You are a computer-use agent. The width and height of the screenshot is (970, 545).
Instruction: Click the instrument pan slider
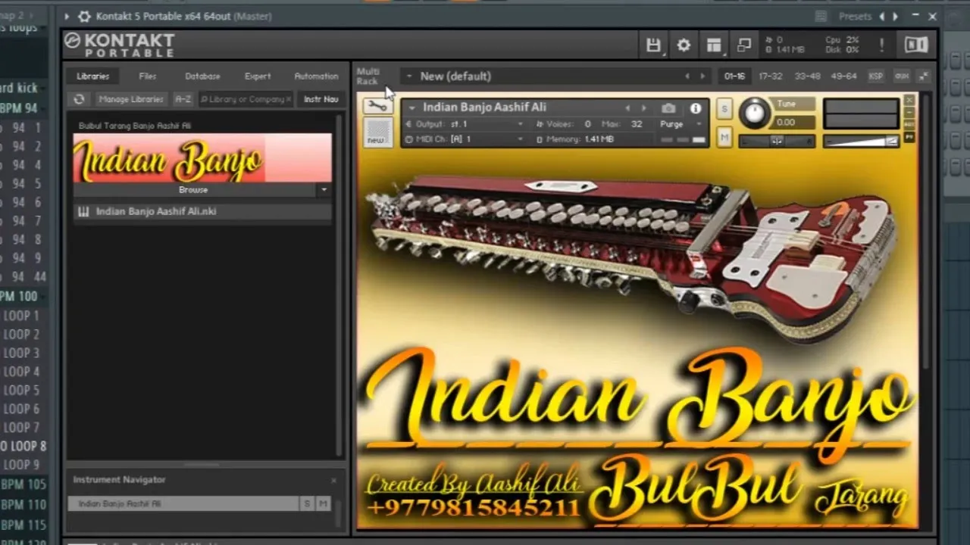pos(777,141)
